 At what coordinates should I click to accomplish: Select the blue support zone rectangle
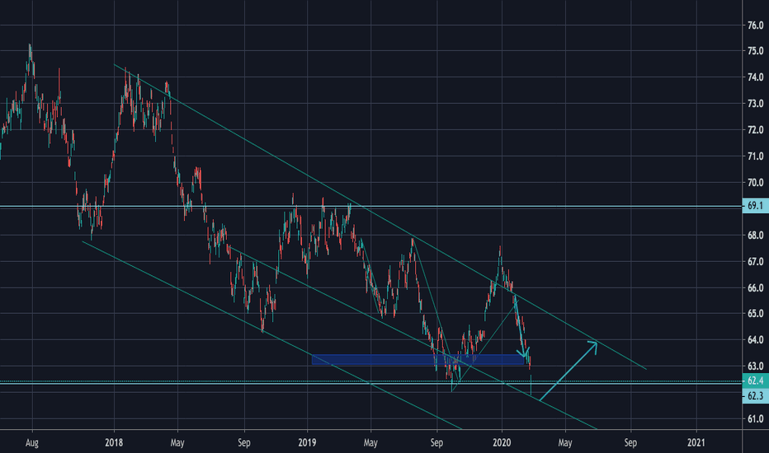[418, 360]
